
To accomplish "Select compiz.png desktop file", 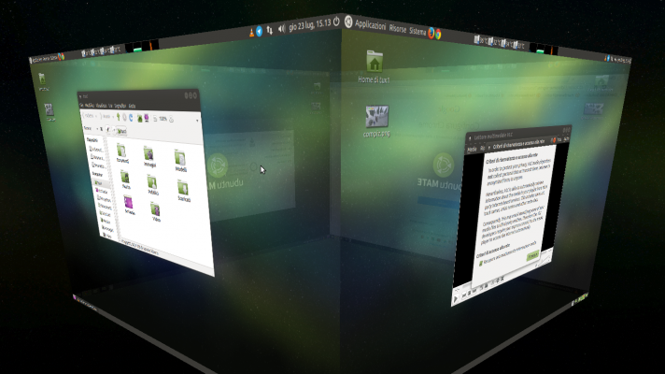I will (x=376, y=122).
